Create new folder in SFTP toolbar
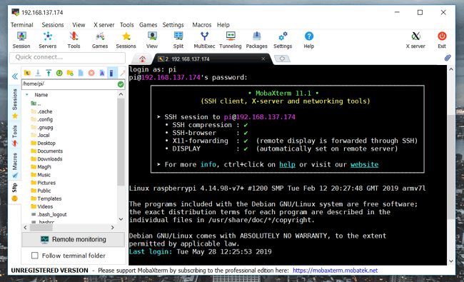 (x=70, y=73)
